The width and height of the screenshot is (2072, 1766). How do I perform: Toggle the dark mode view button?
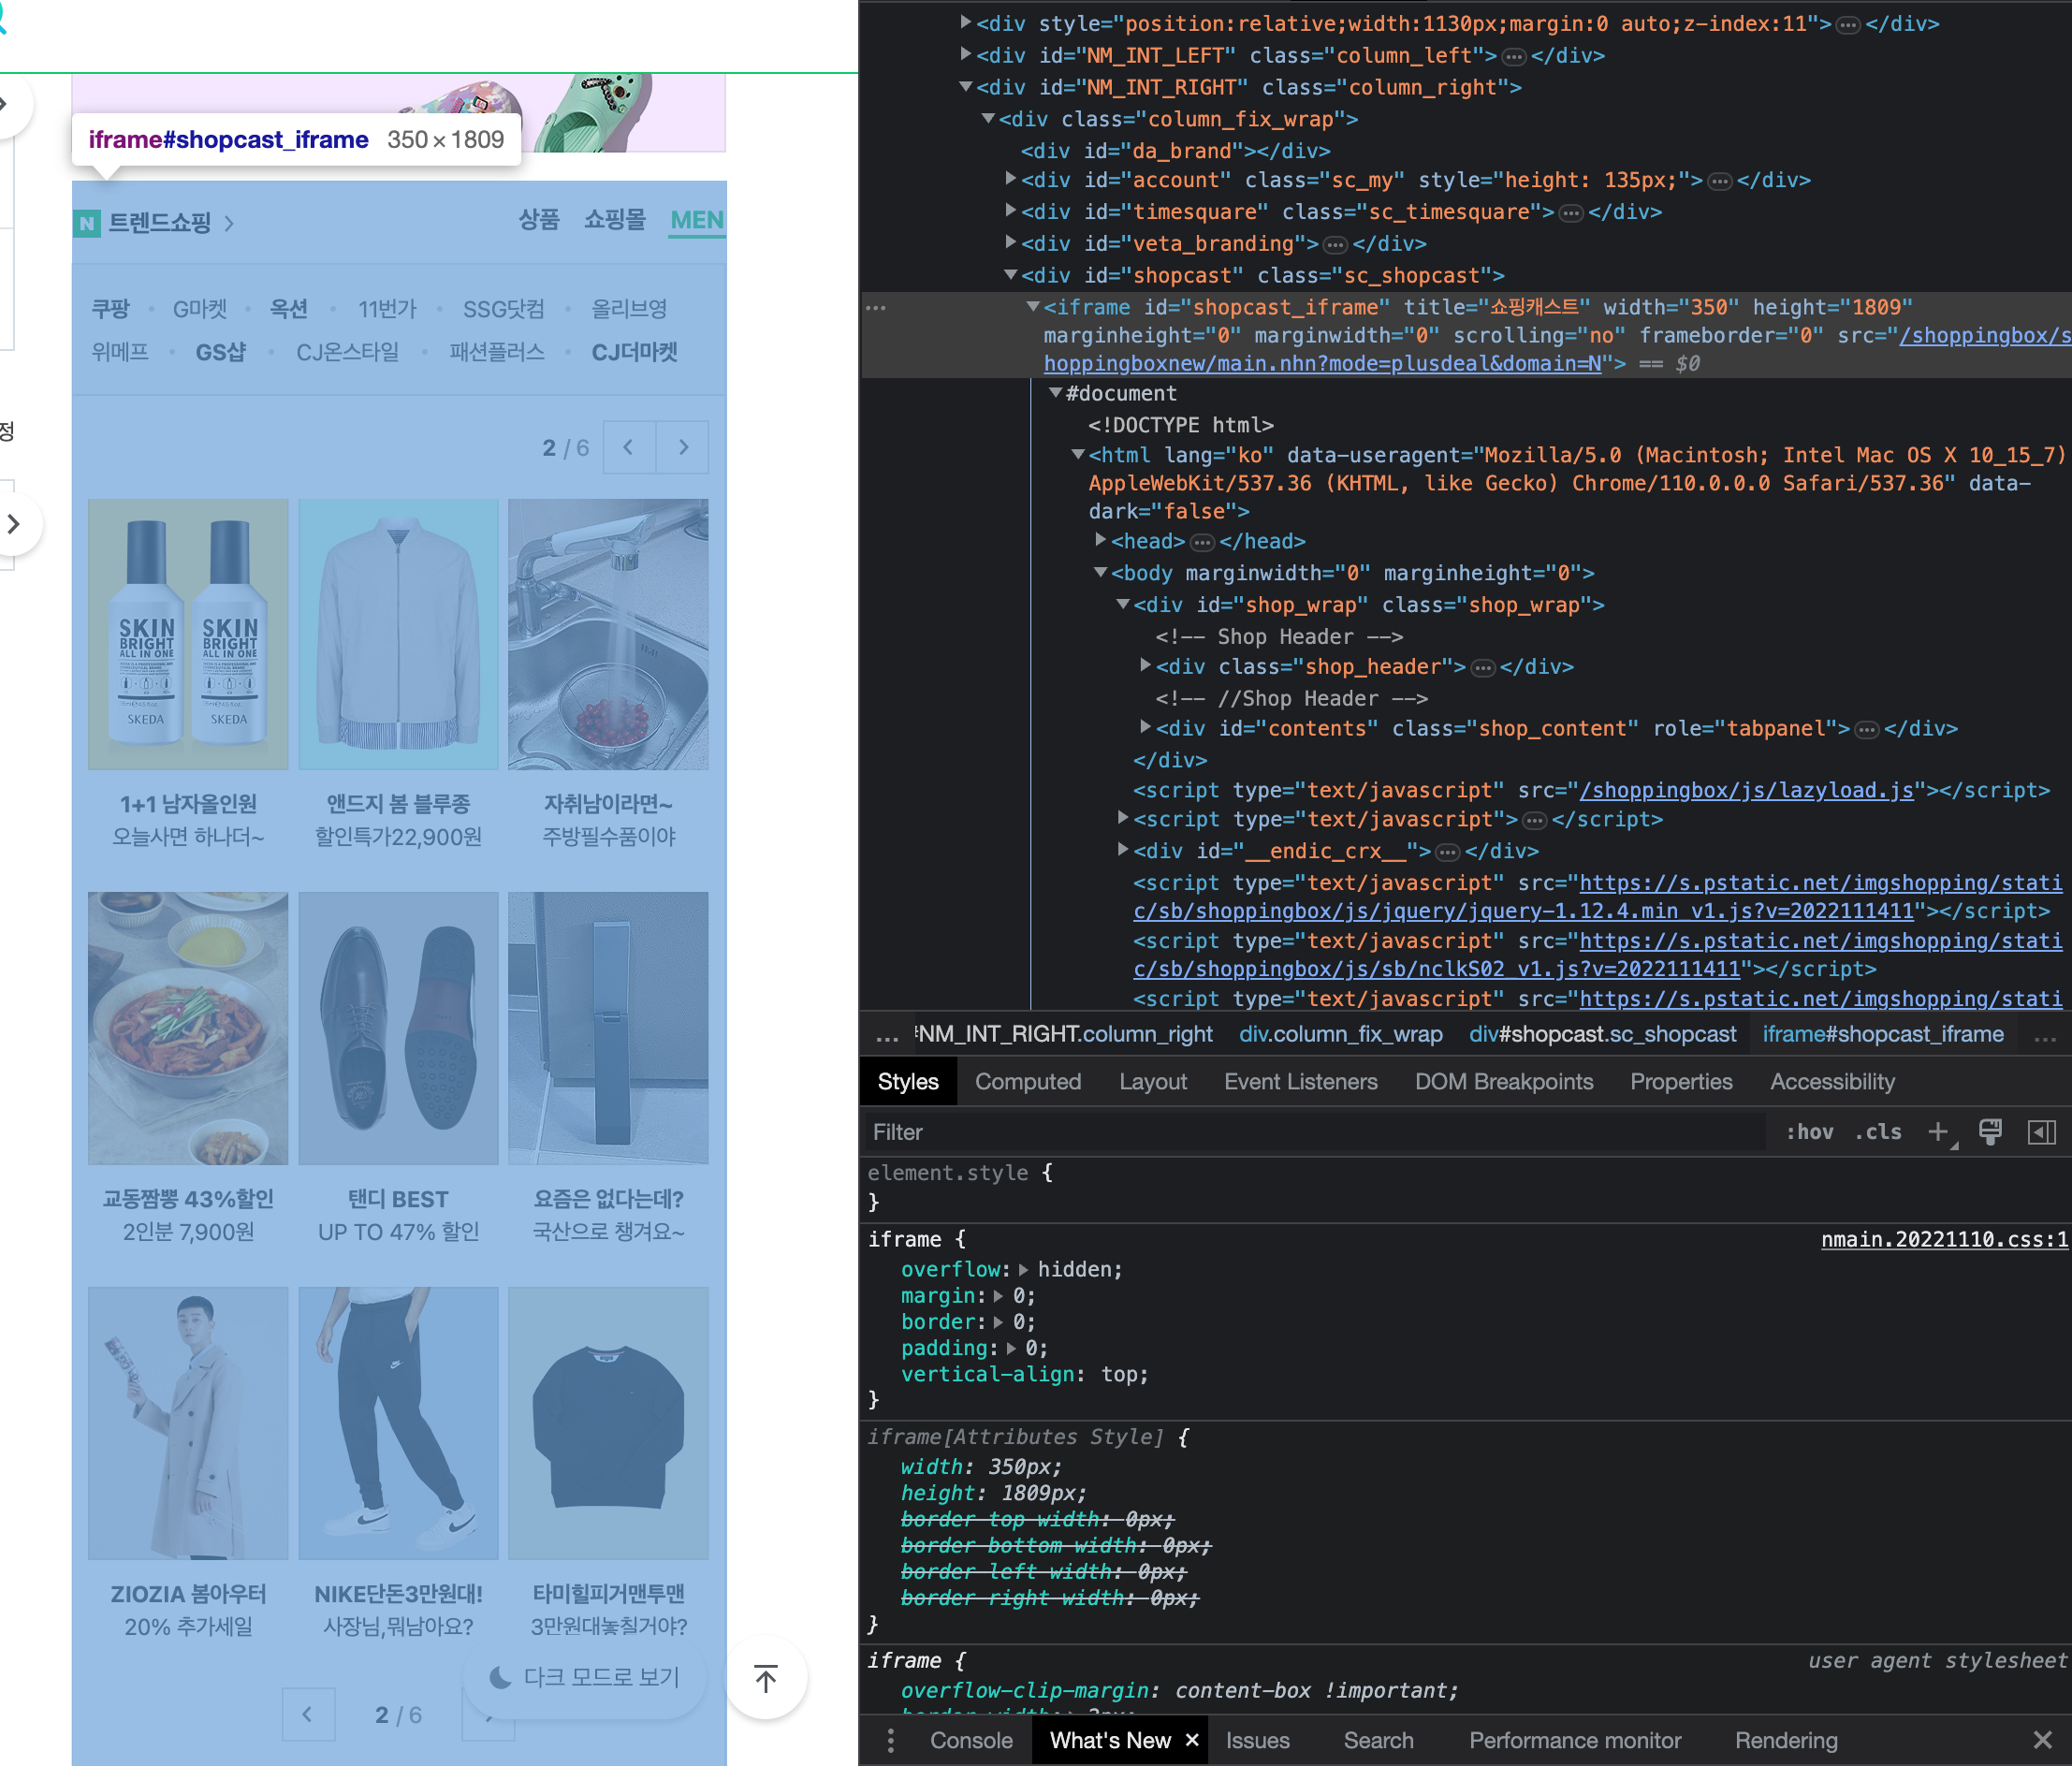(x=585, y=1678)
